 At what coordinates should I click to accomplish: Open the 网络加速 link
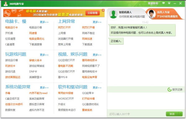[87, 39]
